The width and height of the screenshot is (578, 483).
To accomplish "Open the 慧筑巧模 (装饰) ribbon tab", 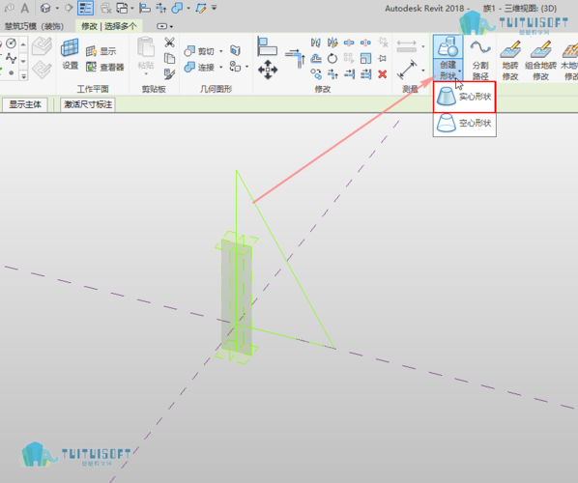I will [x=34, y=26].
